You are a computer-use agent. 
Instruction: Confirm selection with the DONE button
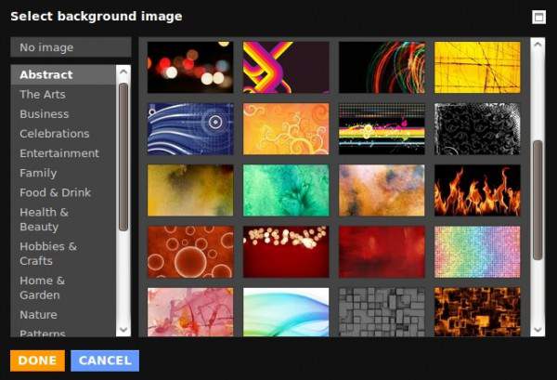[37, 360]
